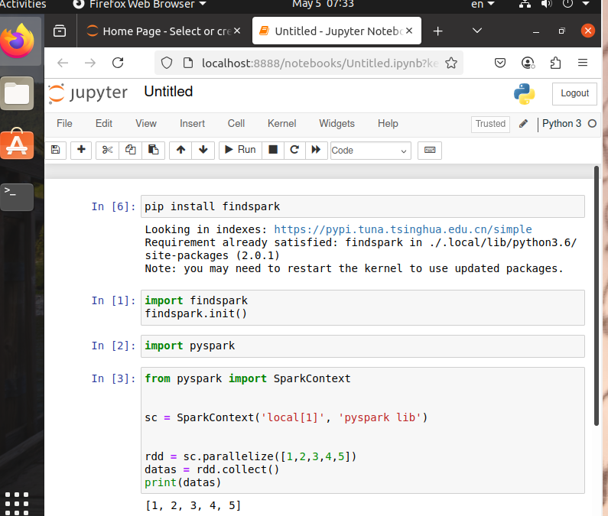Bookmark this page with the star icon
608x516 pixels.
pyautogui.click(x=451, y=63)
